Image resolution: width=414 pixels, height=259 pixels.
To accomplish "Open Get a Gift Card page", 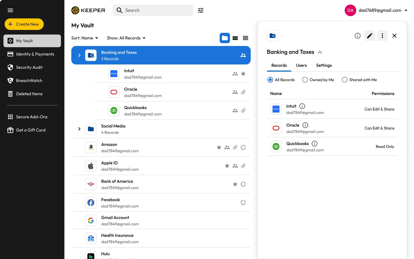I will tap(31, 130).
